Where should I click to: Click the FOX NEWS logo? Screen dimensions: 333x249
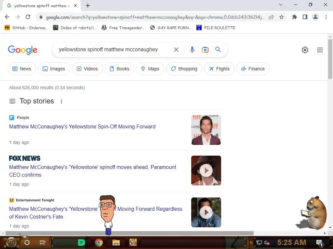click(x=25, y=158)
